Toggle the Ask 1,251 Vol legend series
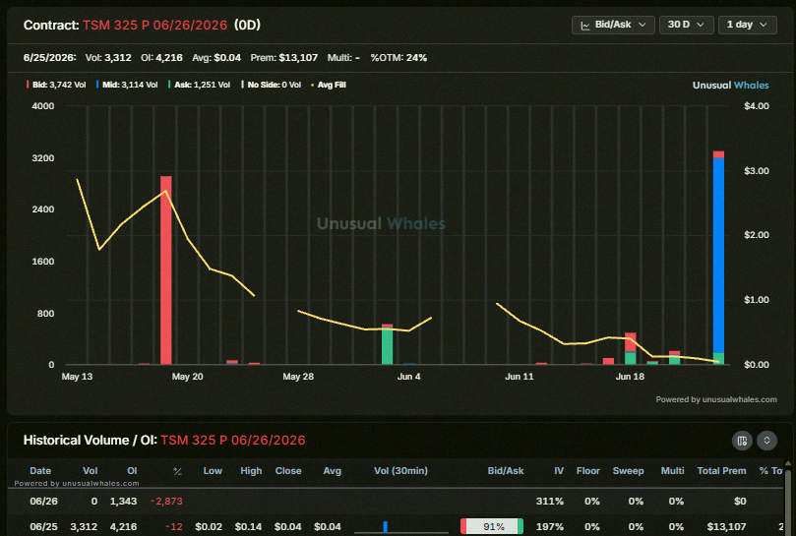 (x=199, y=85)
